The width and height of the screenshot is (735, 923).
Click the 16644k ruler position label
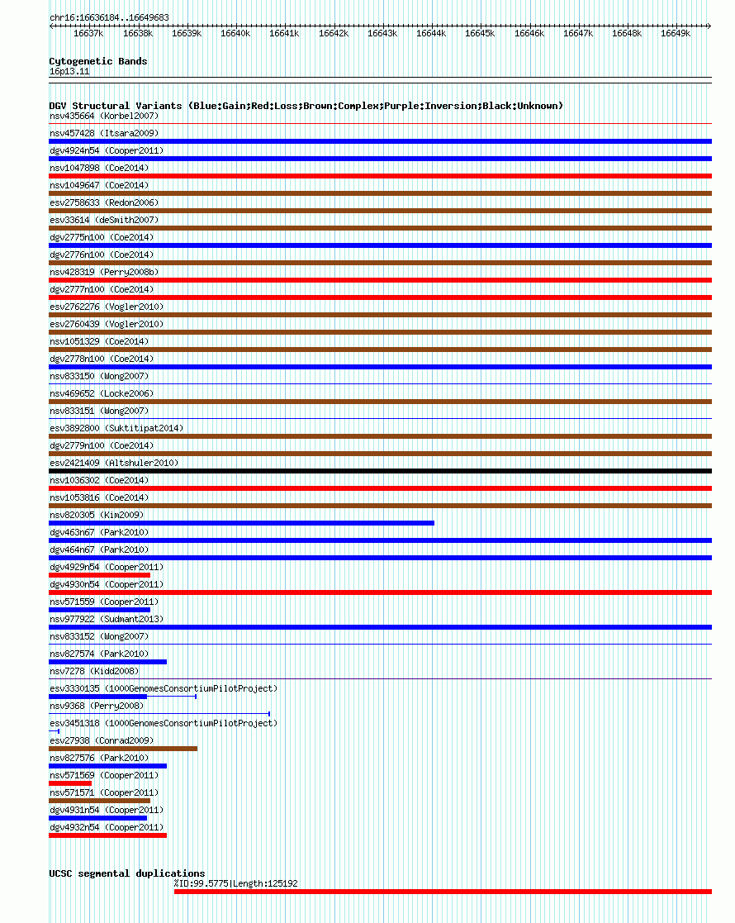[x=431, y=34]
